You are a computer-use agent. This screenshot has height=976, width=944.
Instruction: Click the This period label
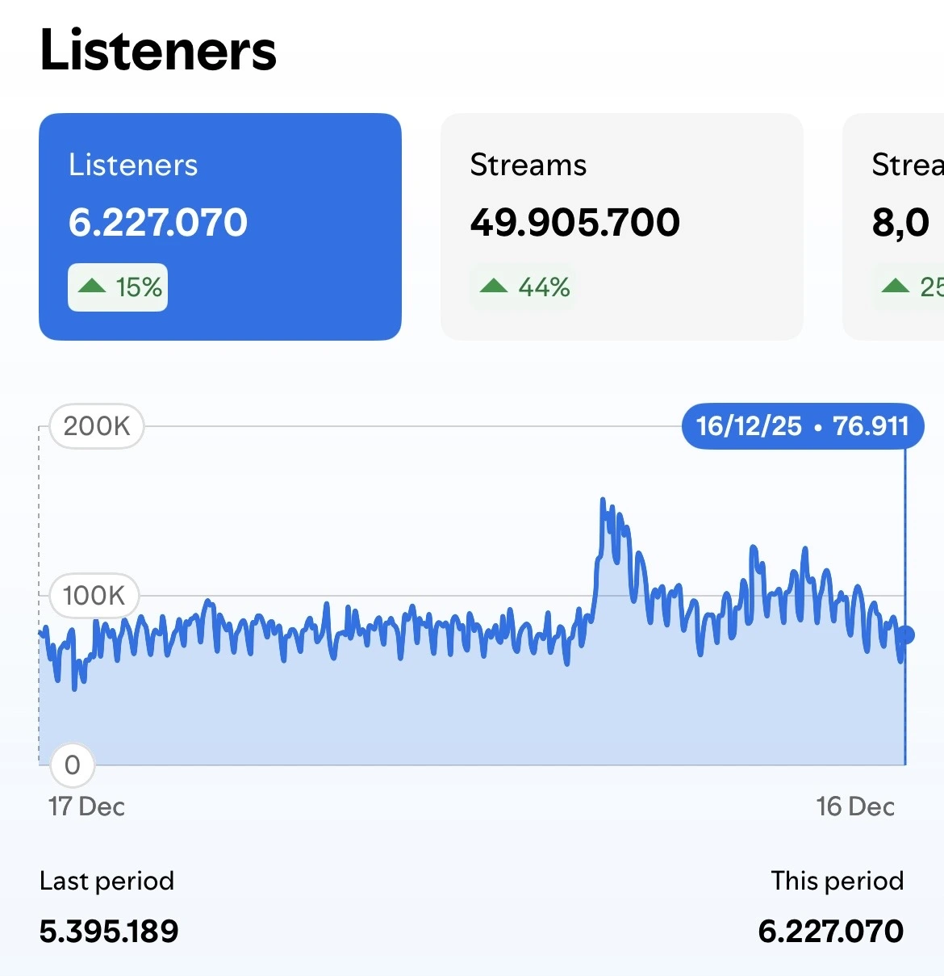pos(837,881)
